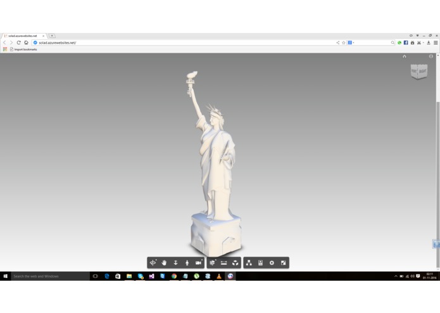Select the Measure tool
The width and height of the screenshot is (440, 313).
(x=223, y=263)
